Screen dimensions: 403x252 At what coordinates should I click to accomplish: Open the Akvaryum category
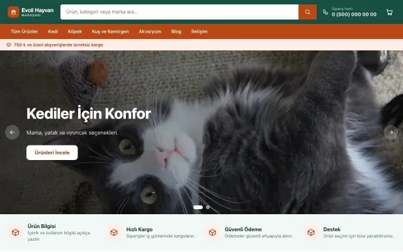(150, 31)
